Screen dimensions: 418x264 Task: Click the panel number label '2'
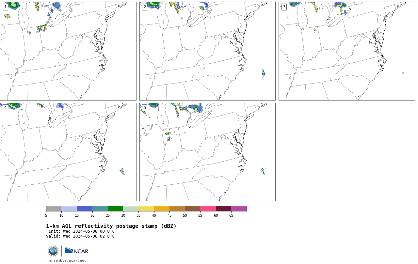(145, 7)
